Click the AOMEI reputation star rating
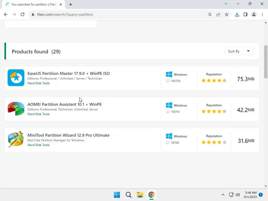 pyautogui.click(x=214, y=111)
